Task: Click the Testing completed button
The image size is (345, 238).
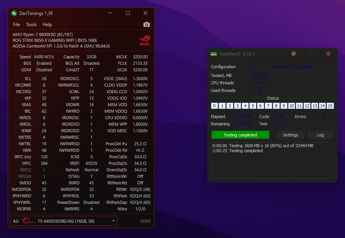Action: pyautogui.click(x=240, y=135)
